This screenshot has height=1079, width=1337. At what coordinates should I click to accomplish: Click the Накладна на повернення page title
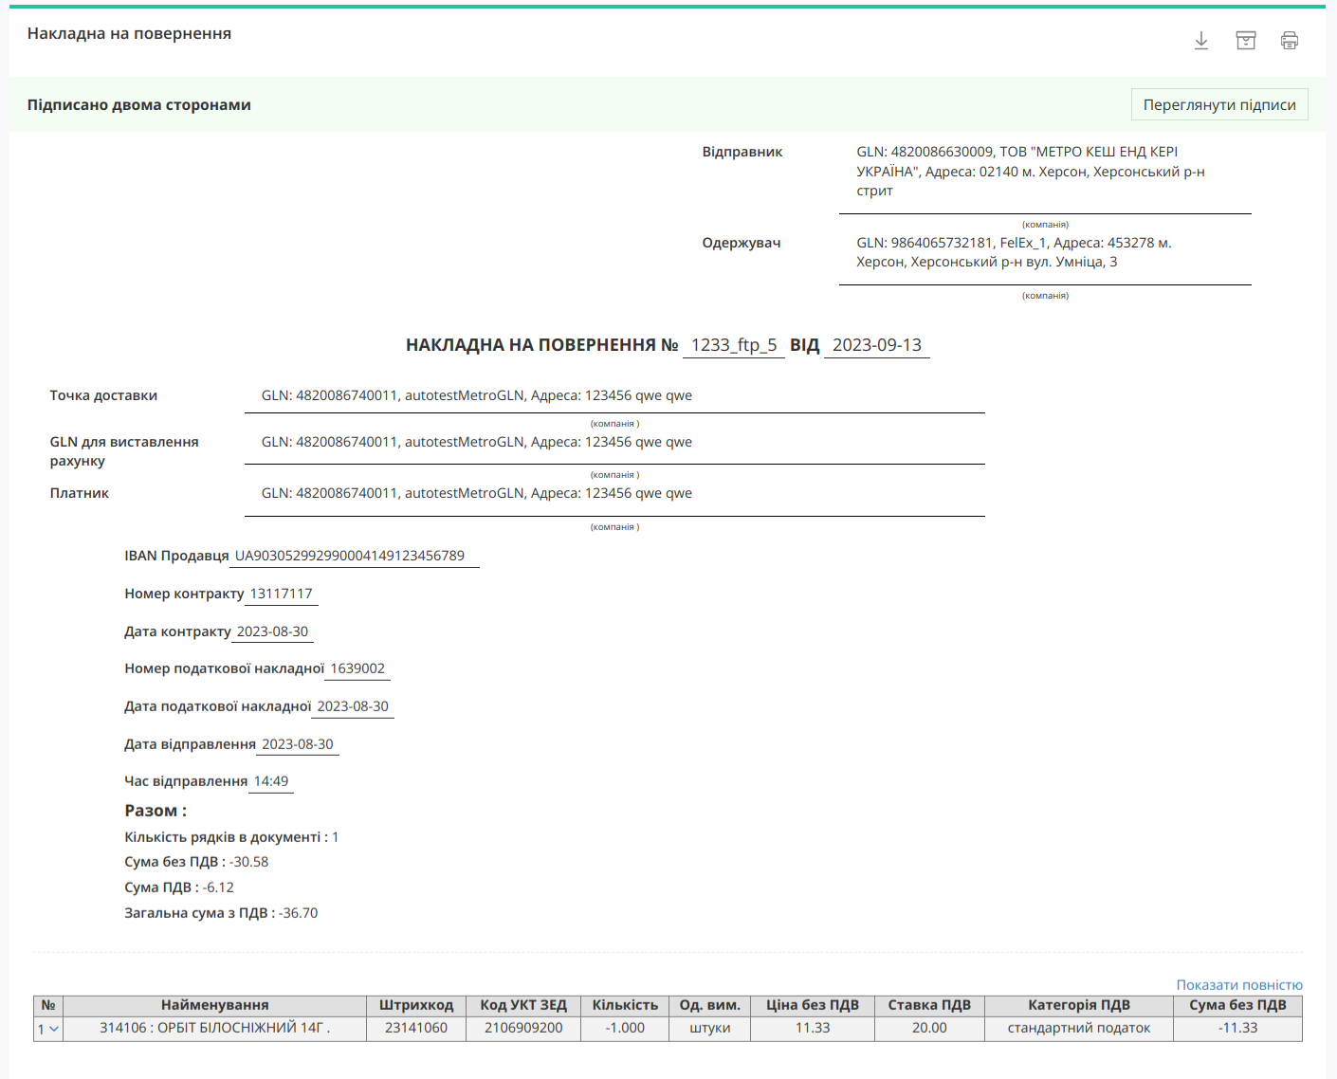129,33
